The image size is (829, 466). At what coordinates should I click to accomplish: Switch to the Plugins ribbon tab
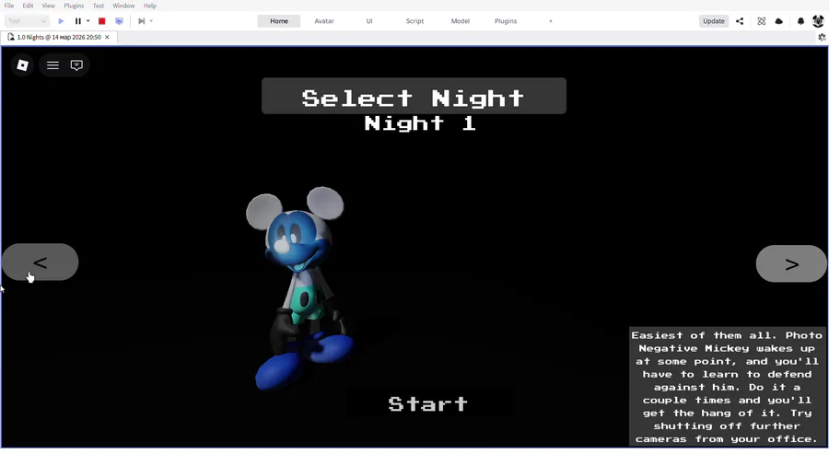pos(506,21)
